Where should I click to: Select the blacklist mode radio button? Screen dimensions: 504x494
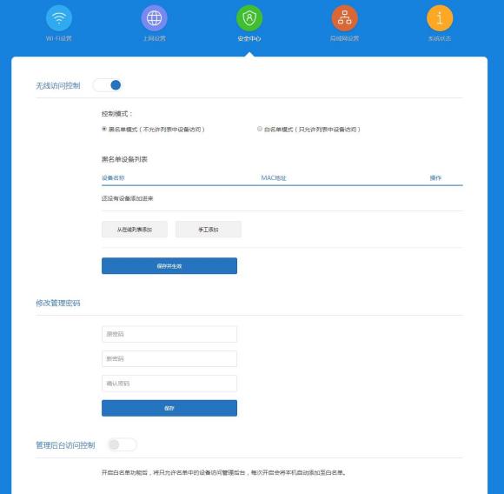[x=104, y=129]
